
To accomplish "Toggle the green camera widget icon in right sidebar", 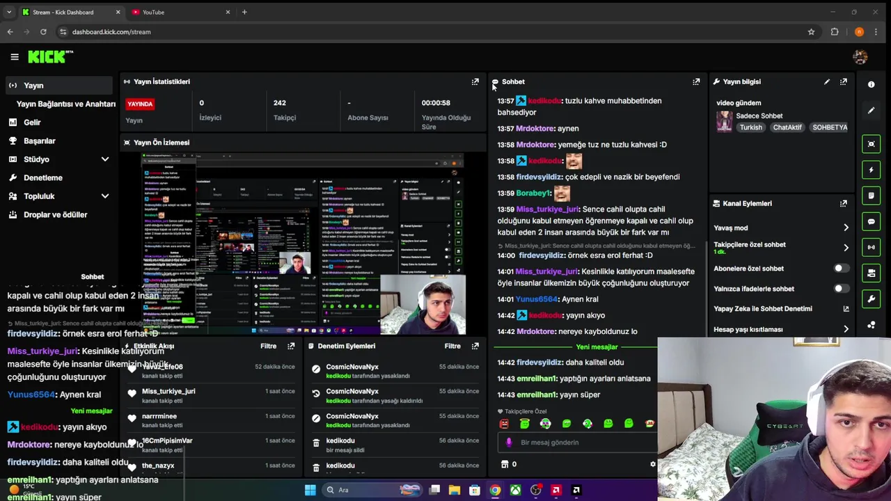I will (x=871, y=273).
